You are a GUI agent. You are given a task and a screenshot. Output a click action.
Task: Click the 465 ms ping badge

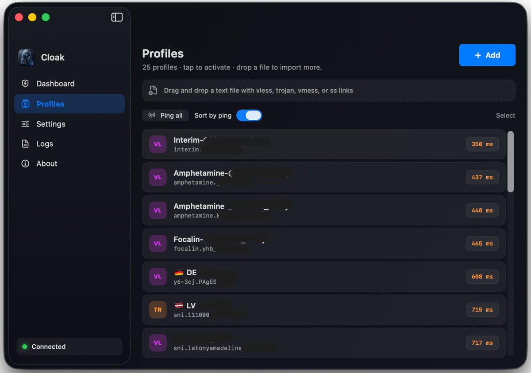482,244
